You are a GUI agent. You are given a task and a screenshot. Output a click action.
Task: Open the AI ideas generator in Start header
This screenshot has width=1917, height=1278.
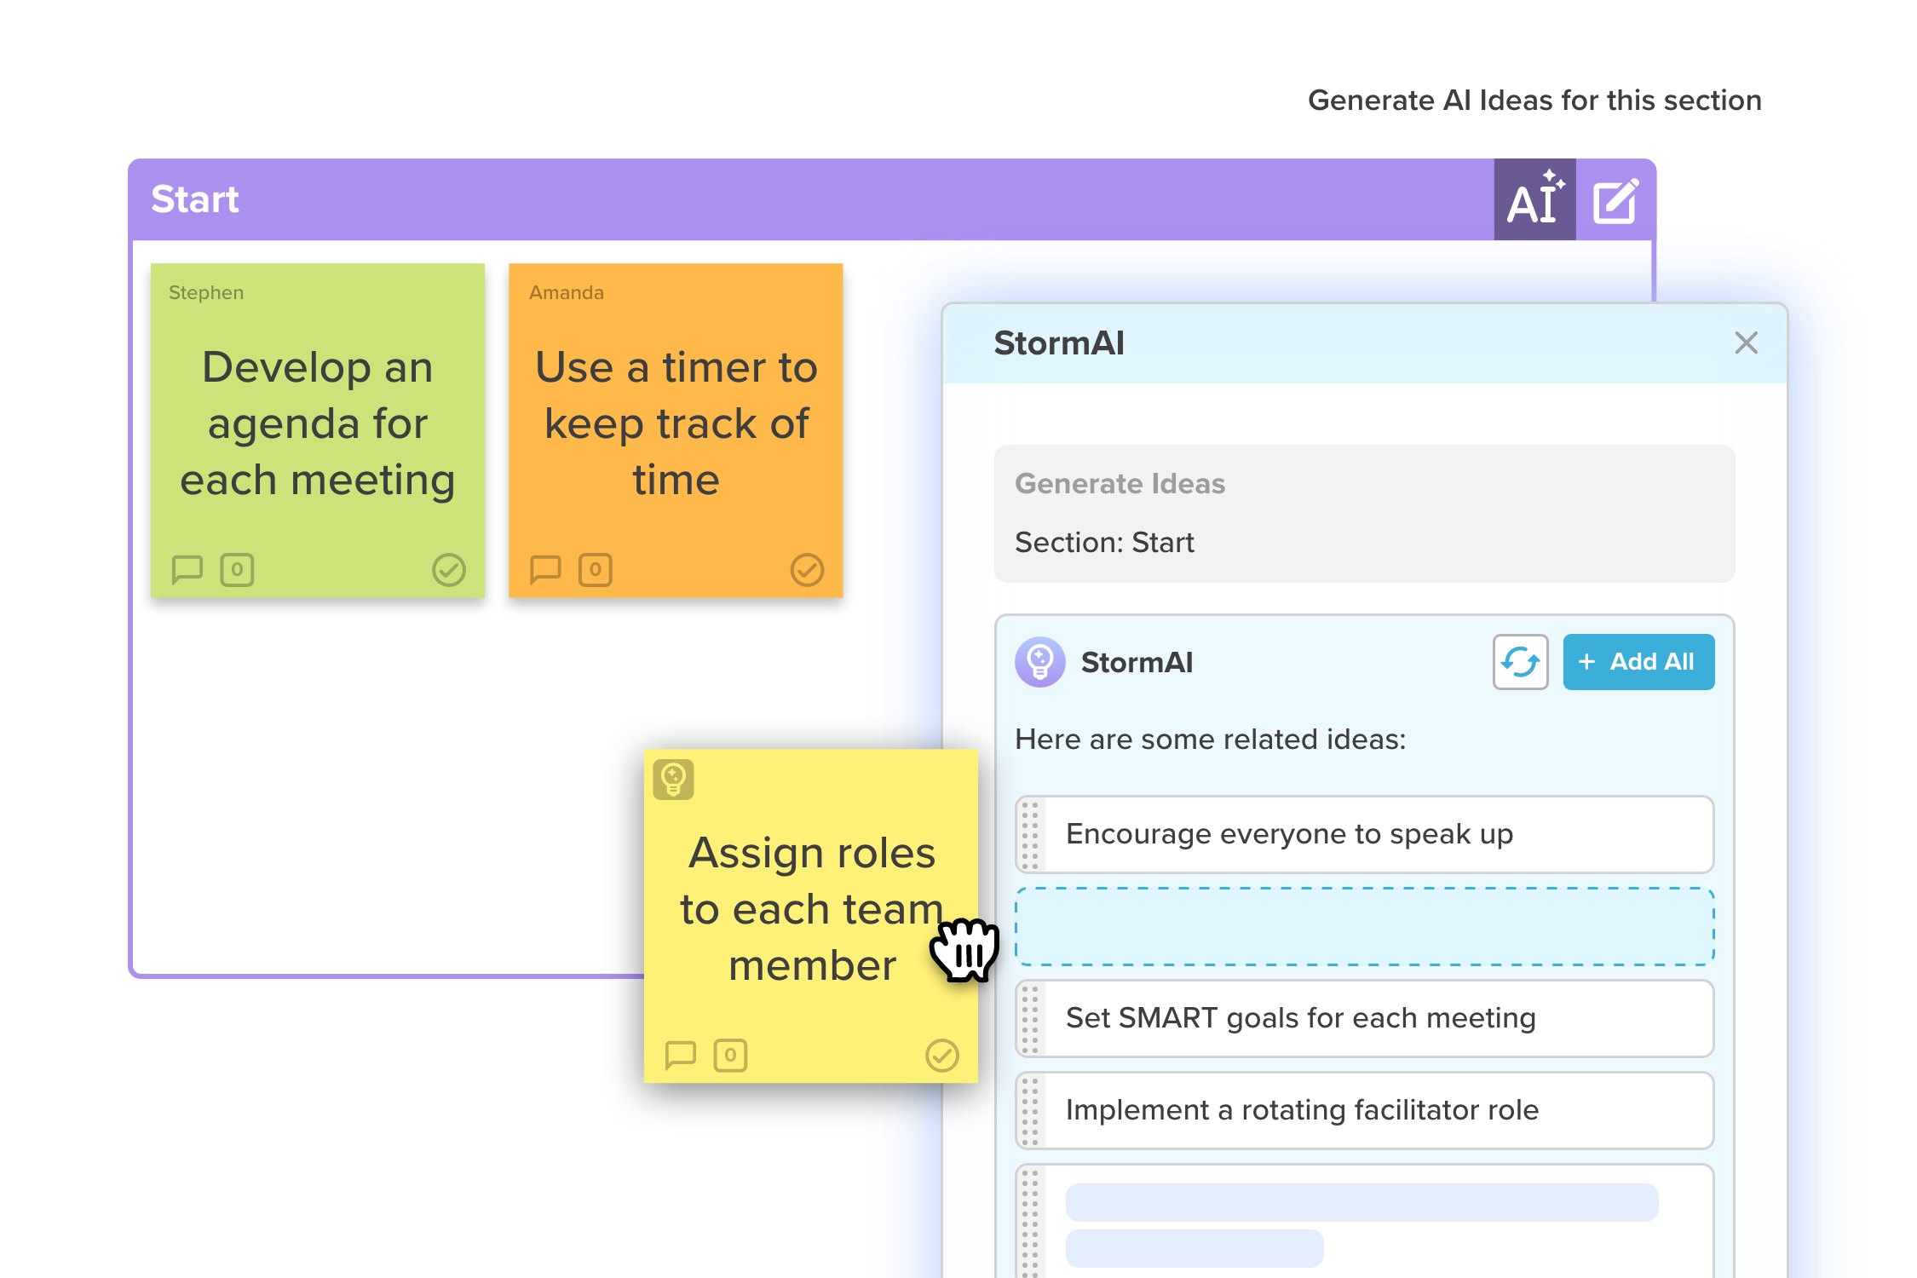pos(1534,199)
